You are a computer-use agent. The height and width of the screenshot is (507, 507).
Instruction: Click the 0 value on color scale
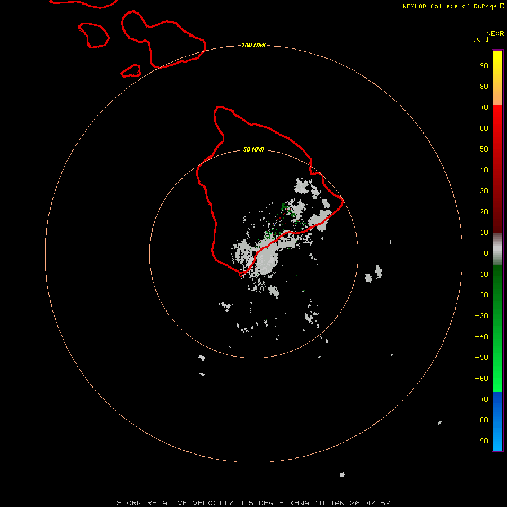tap(486, 253)
